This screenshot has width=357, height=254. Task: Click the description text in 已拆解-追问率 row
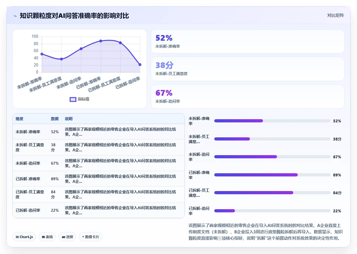(120, 210)
